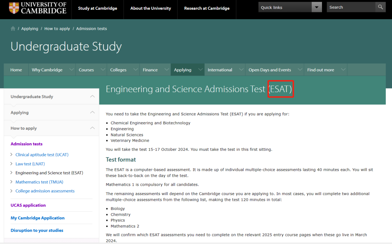Expand the Colleges chevron
The height and width of the screenshot is (244, 392).
click(135, 70)
